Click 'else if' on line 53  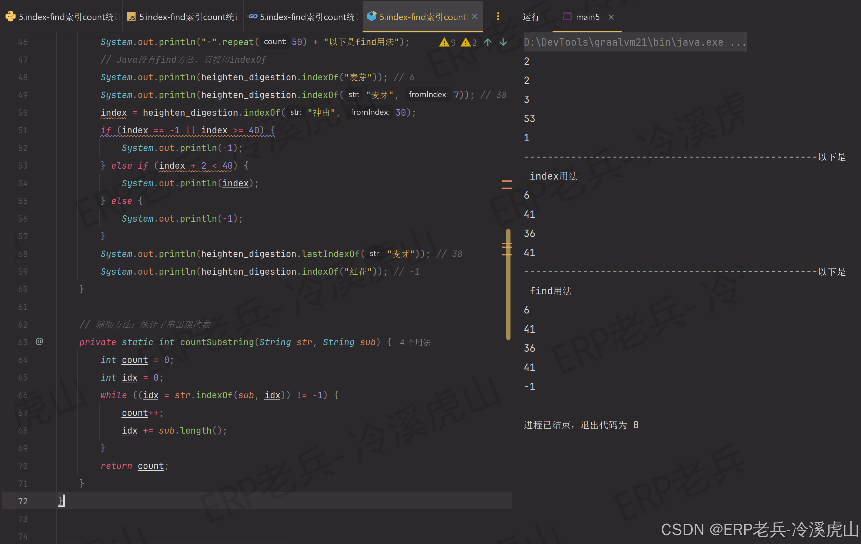tap(129, 166)
